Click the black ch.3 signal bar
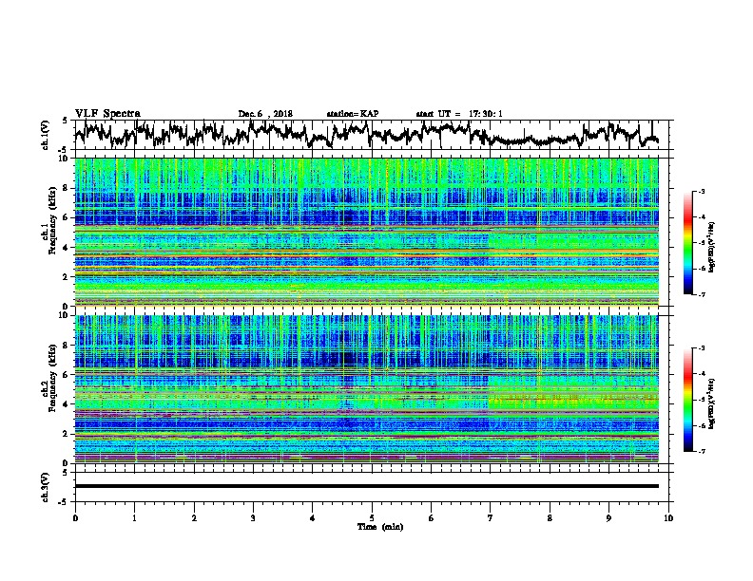 pos(366,486)
